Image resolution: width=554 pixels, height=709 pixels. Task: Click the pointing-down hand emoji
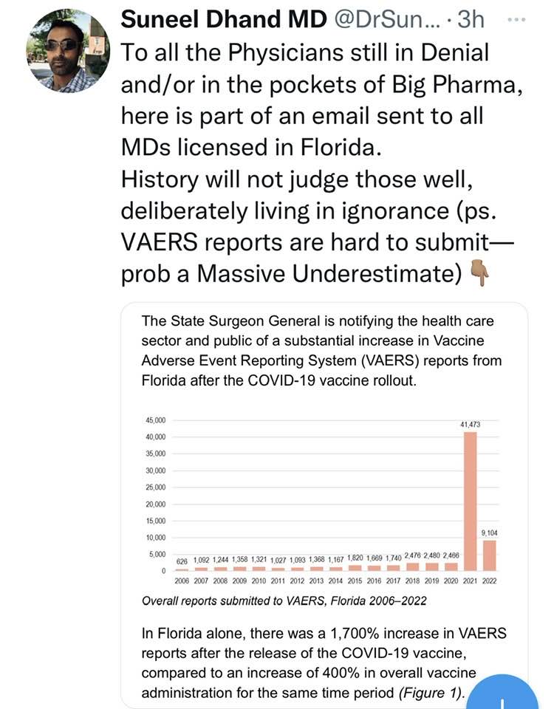(x=480, y=275)
